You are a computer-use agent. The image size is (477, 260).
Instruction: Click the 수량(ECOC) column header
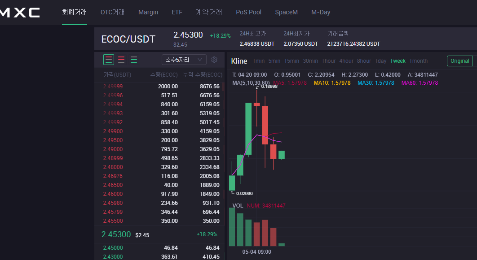click(163, 74)
